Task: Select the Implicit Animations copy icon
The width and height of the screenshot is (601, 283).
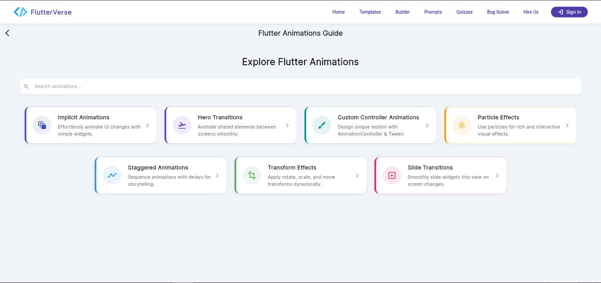Action: pyautogui.click(x=42, y=125)
